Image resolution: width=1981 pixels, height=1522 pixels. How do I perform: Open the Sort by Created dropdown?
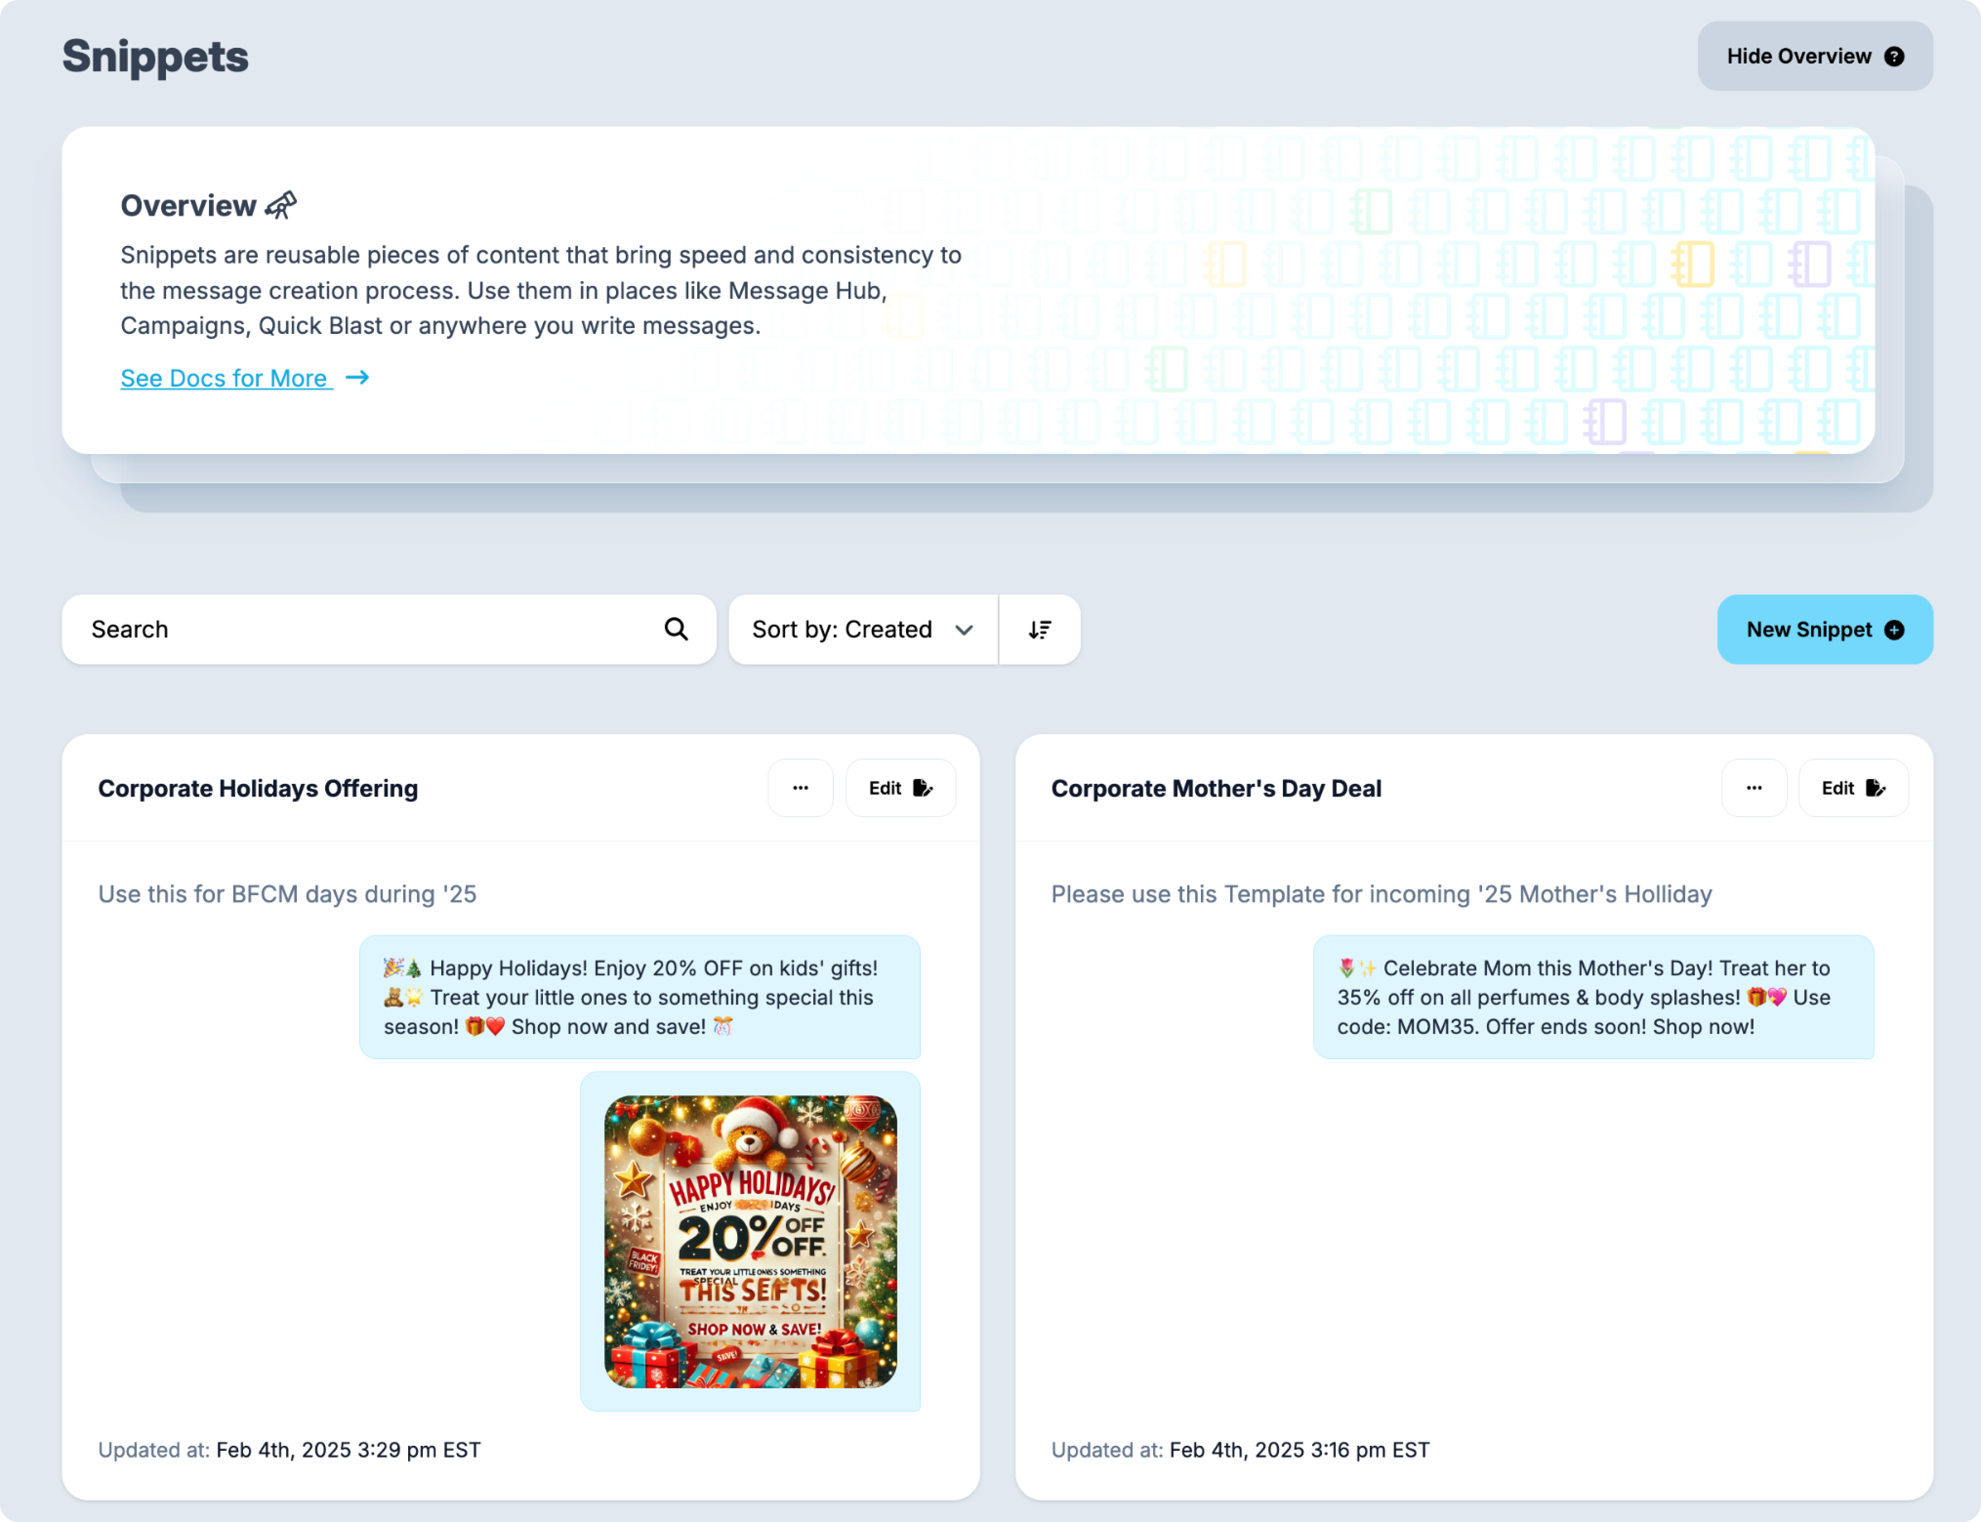843,630
